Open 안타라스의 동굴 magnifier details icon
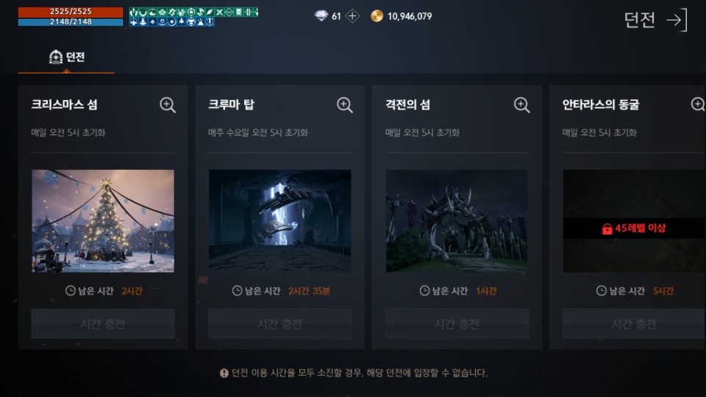Viewport: 706px width, 397px height. pyautogui.click(x=698, y=105)
